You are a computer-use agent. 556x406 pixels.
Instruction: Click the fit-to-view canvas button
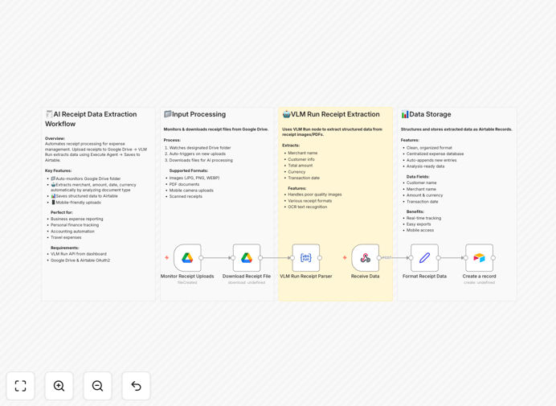pyautogui.click(x=21, y=386)
